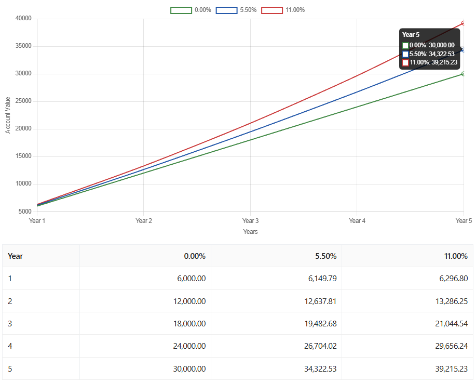This screenshot has height=382, width=476.
Task: Select the table cell showing 24,000.00
Action: pos(188,346)
